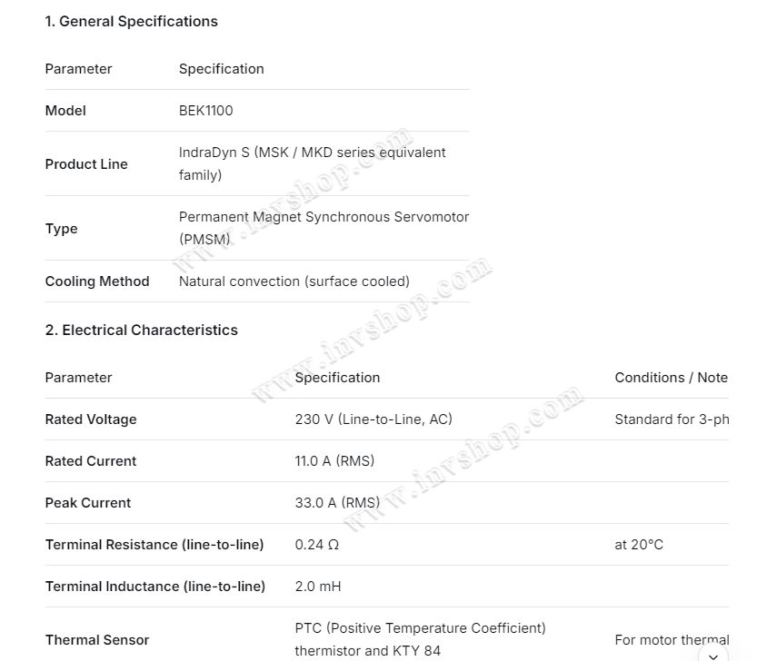
Task: Select the BEK1100 model value
Action: pos(205,111)
